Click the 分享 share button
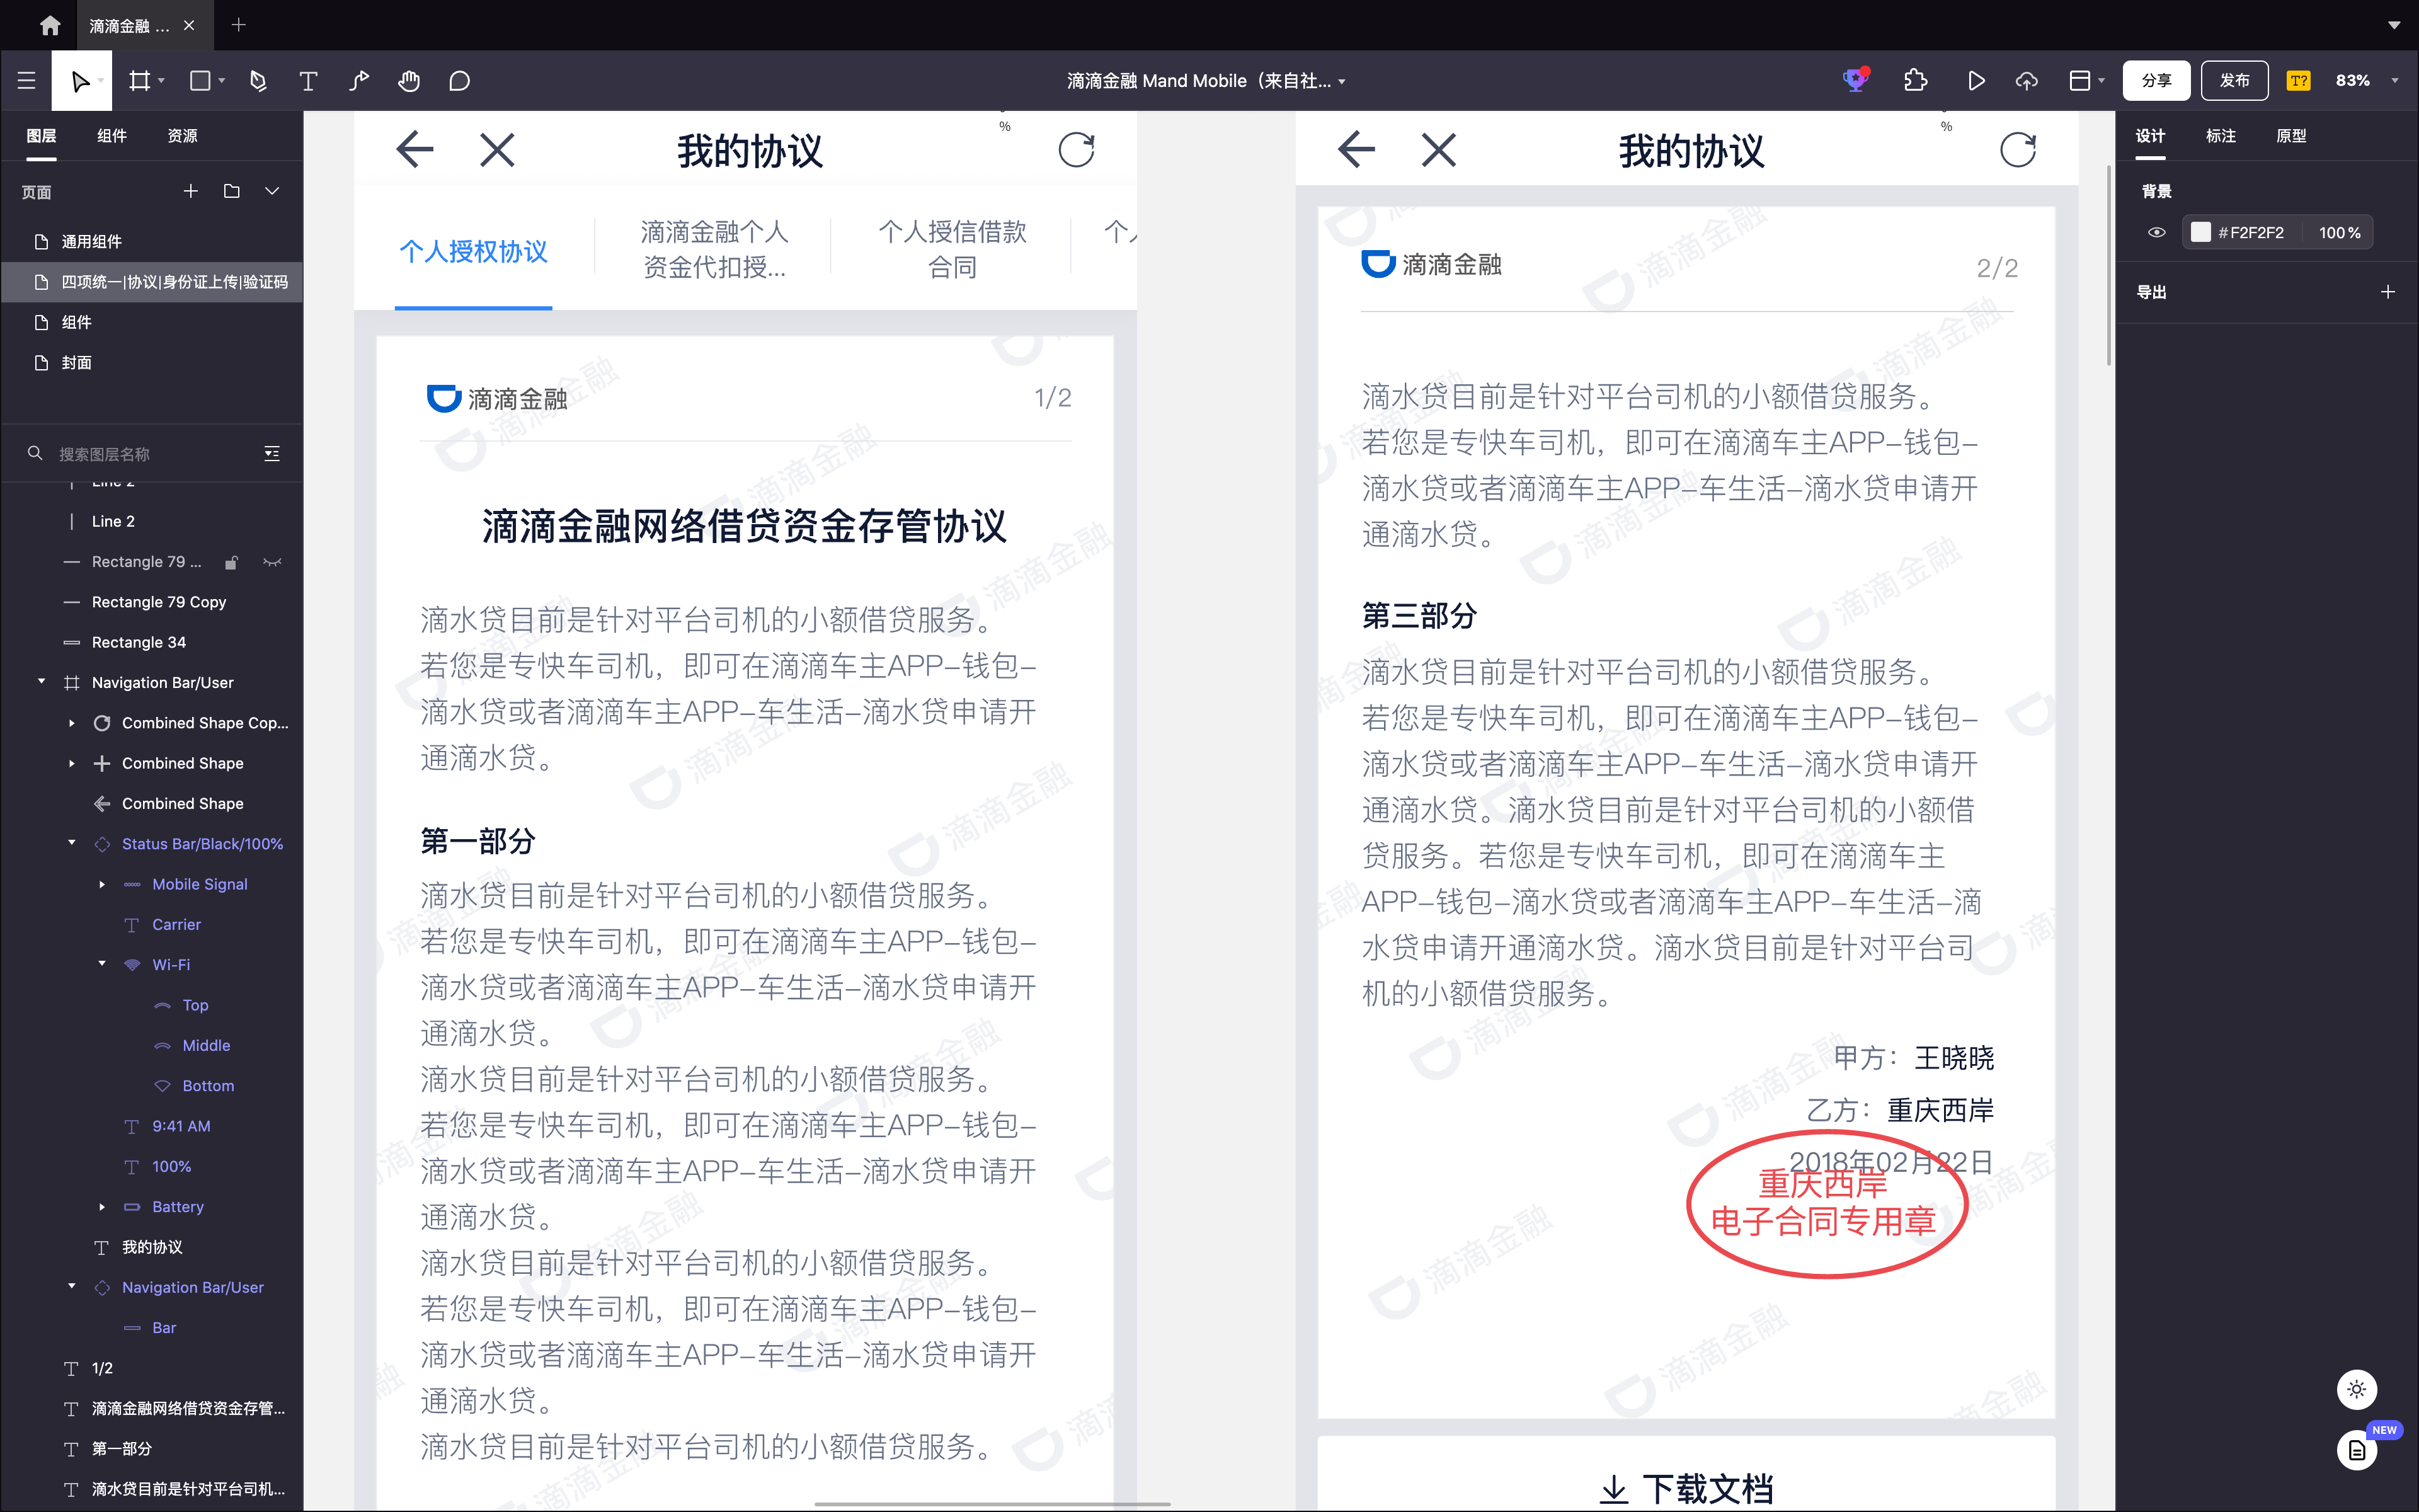Screen dimensions: 2419x1512 coord(2156,81)
